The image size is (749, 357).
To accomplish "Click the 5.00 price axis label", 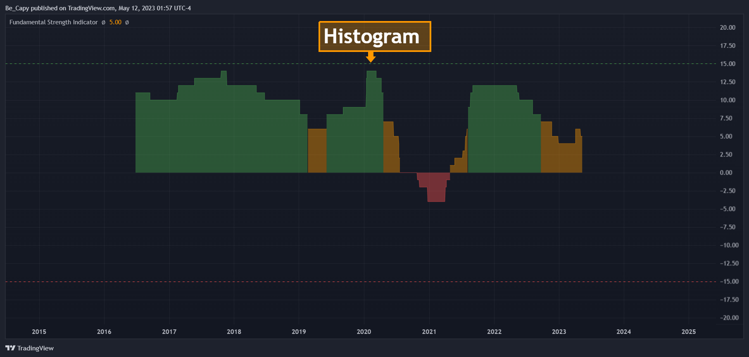I will 726,136.
